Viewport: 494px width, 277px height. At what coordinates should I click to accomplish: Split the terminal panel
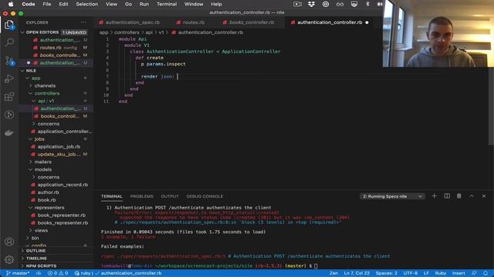click(x=447, y=196)
